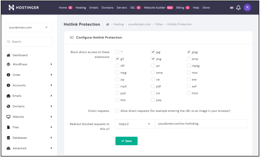The height and width of the screenshot is (157, 260).
Task: Click the Dashboard house icon in sidebar
Action: pyautogui.click(x=8, y=55)
